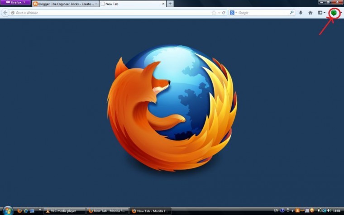Image resolution: width=344 pixels, height=215 pixels.
Task: Click the EN language indicator in taskbar
Action: pyautogui.click(x=276, y=210)
